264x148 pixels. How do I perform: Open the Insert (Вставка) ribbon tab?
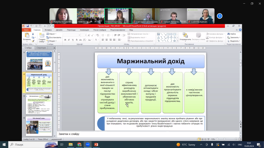[48, 30]
